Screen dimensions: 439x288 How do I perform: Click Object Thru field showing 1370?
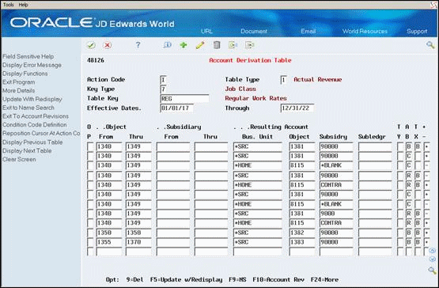pos(138,242)
